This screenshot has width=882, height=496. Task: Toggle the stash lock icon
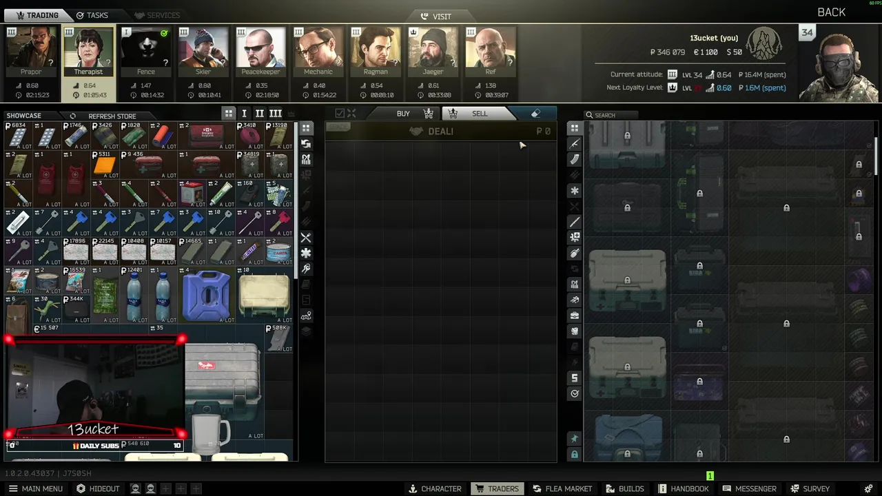point(575,455)
